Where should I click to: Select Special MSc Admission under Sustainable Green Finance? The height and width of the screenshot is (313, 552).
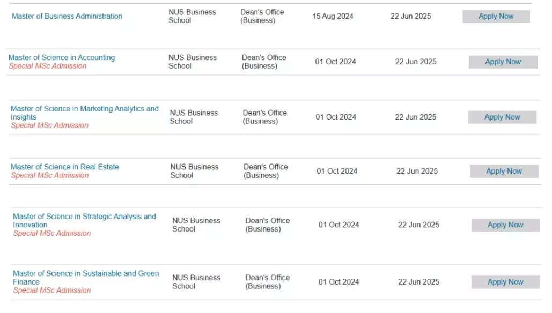click(52, 290)
